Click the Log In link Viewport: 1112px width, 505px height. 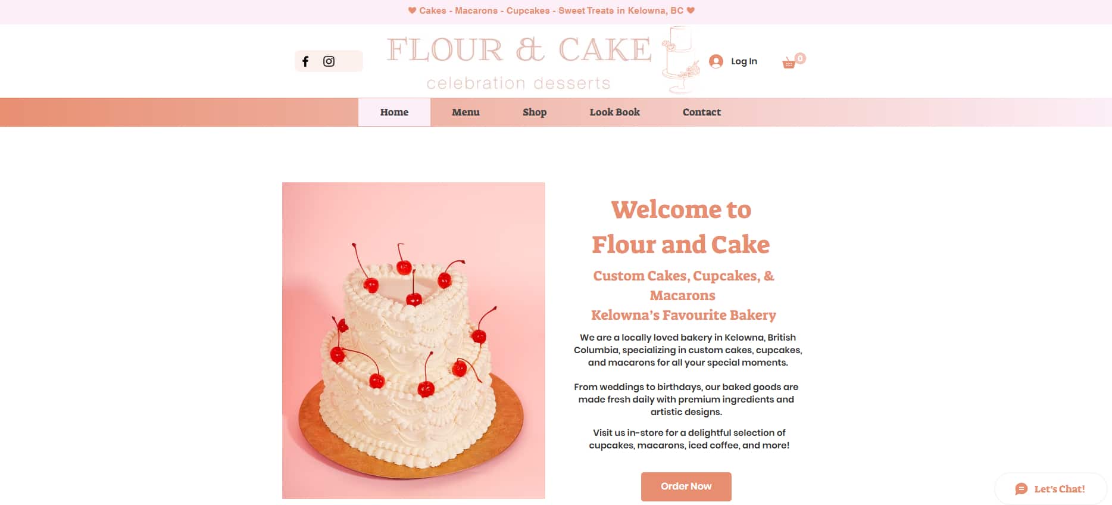coord(744,61)
